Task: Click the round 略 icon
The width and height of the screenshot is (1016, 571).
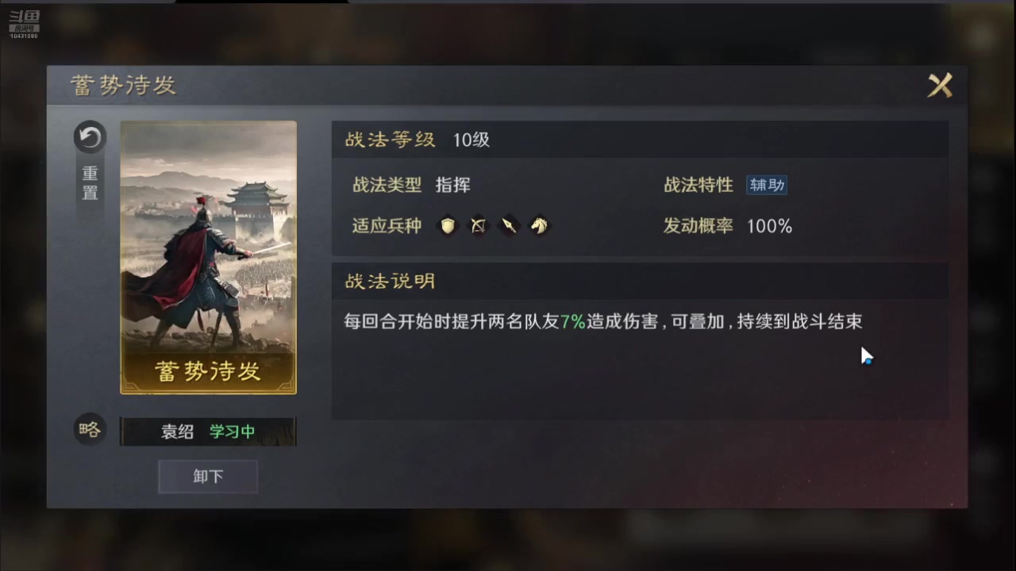Action: [90, 429]
